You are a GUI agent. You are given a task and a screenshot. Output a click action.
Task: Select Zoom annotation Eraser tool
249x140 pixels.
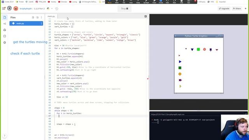[x=154, y=2]
